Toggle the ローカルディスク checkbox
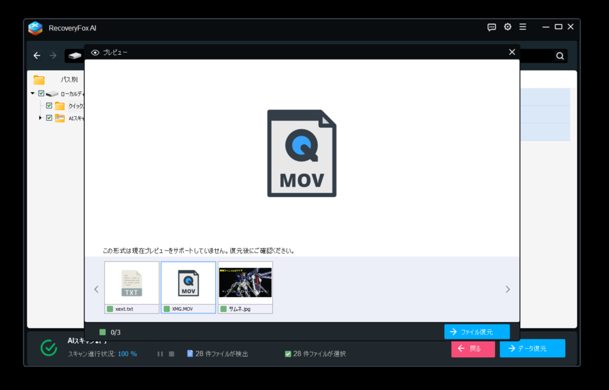The image size is (609, 390). [x=41, y=93]
